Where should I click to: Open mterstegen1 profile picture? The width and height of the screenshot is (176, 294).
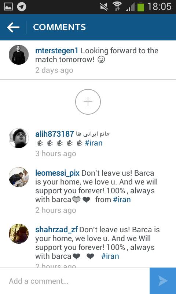click(19, 54)
